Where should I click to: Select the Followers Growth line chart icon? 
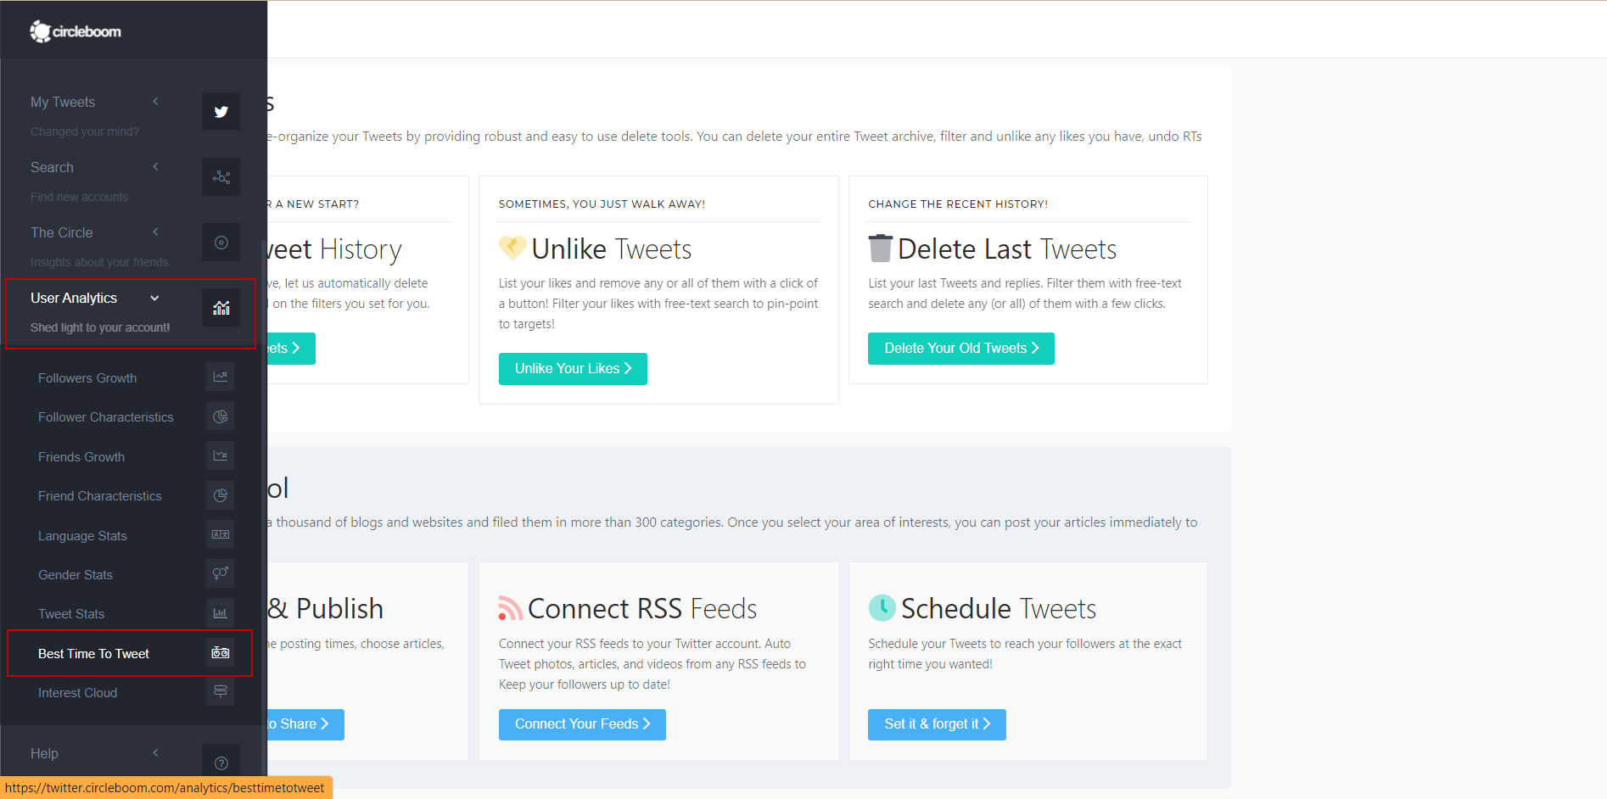pyautogui.click(x=220, y=377)
